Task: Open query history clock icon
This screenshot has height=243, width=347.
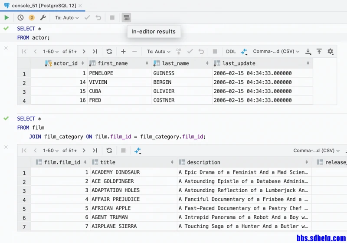Action: click(20, 17)
